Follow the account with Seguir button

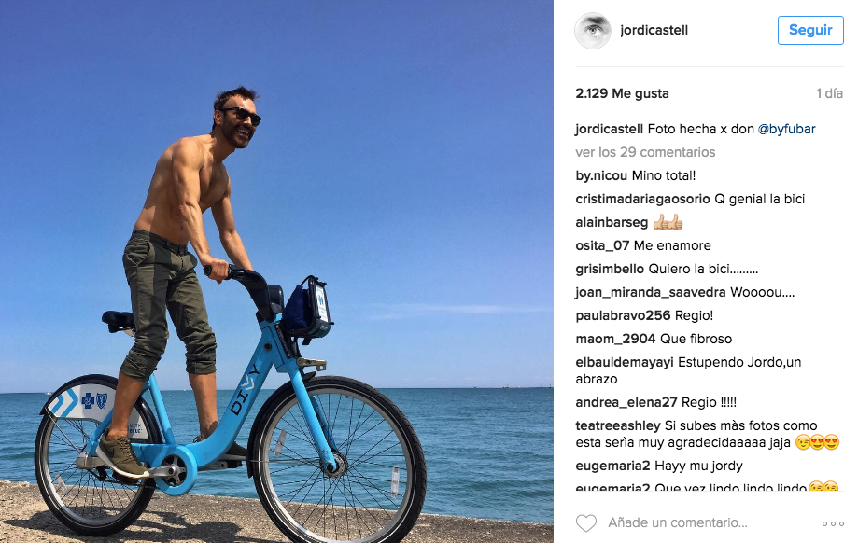point(810,30)
